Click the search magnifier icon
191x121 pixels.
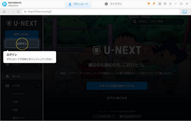click(135, 21)
